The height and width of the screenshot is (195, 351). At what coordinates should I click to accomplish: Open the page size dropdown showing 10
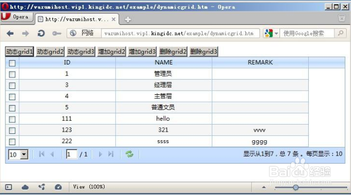click(18, 154)
